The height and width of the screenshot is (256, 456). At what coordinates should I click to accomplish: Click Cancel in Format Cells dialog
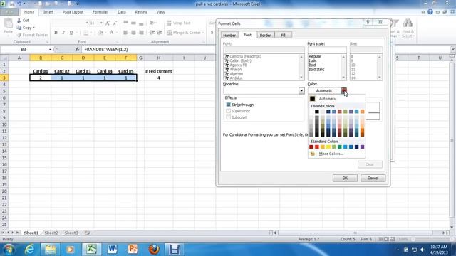click(373, 178)
